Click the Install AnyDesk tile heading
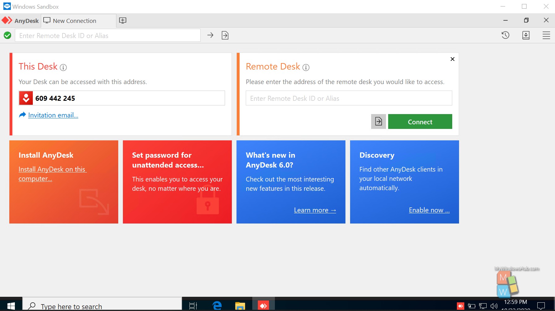 click(46, 155)
